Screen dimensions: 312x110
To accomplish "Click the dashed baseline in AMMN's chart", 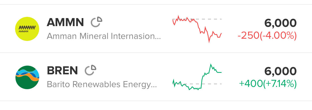I will pos(218,19).
